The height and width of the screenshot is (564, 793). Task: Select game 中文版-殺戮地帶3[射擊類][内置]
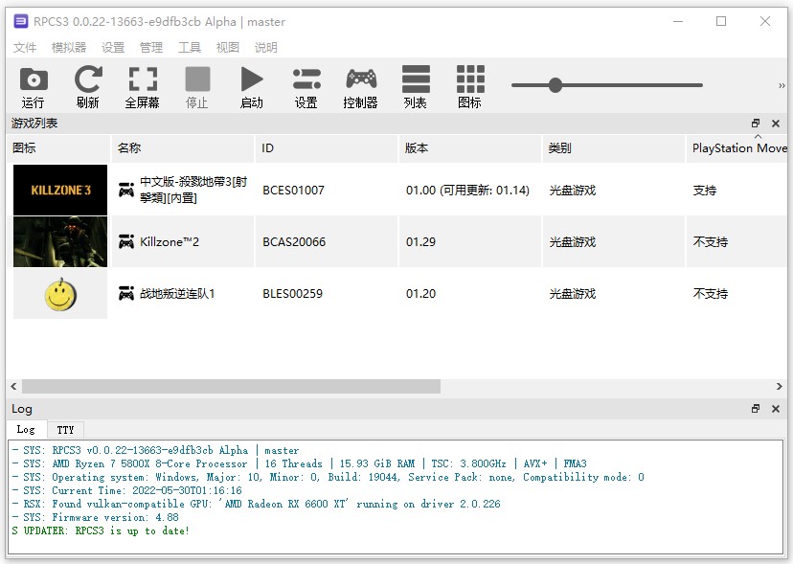pyautogui.click(x=193, y=190)
